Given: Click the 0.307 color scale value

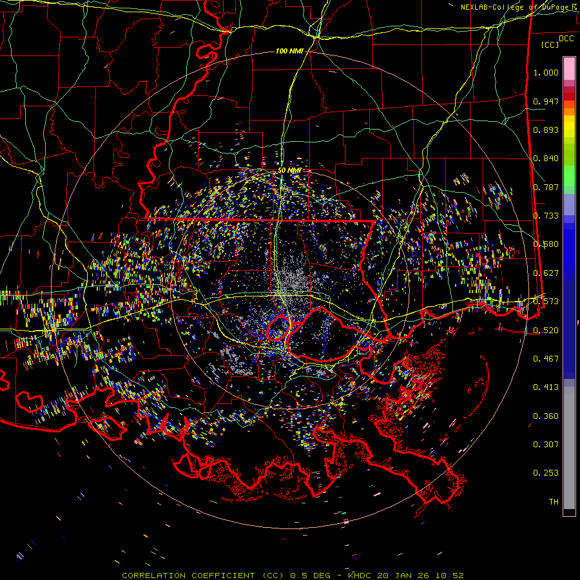Looking at the screenshot, I should 546,445.
